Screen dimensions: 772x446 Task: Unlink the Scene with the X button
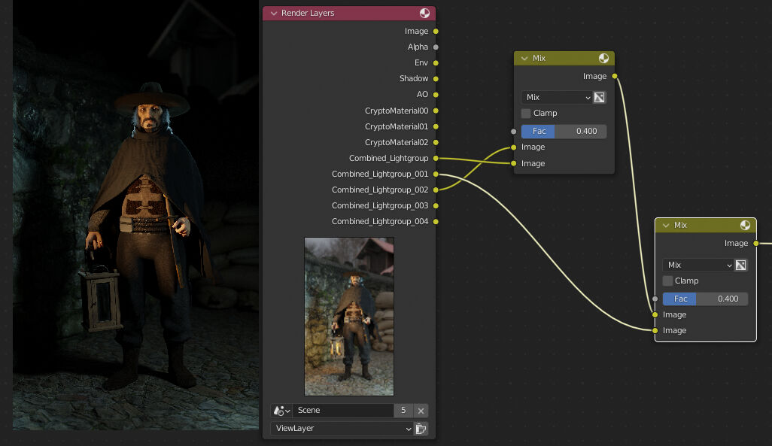pos(421,411)
